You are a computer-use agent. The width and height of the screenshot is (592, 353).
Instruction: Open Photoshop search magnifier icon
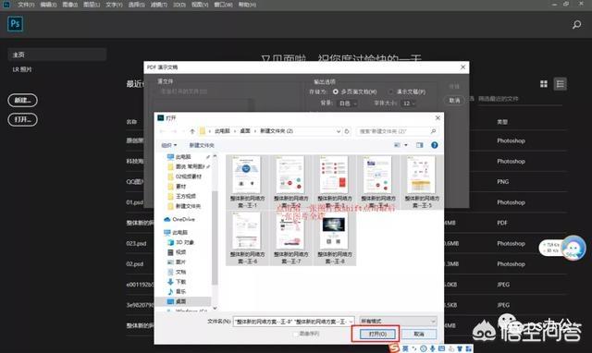click(x=576, y=25)
